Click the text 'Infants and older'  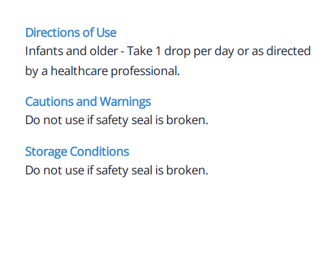click(72, 51)
